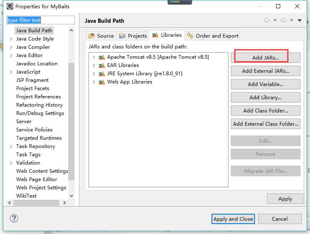The width and height of the screenshot is (310, 234).
Task: Switch to the Projects tab
Action: 132,36
